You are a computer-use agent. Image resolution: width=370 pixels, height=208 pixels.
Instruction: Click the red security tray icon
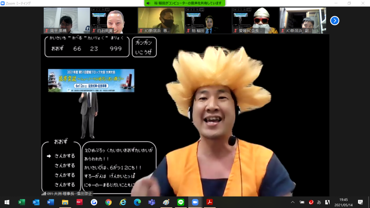click(x=311, y=202)
